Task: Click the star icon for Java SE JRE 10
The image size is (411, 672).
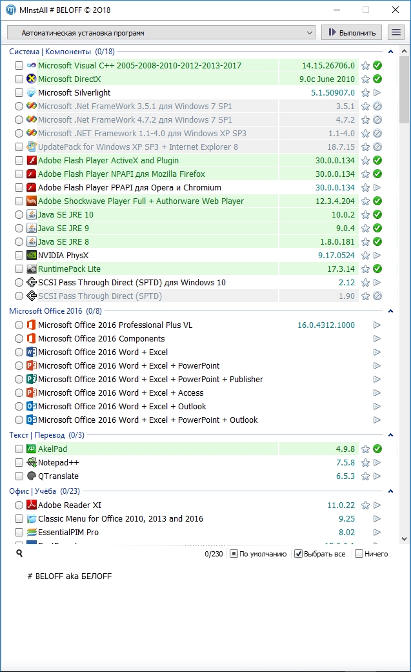Action: pyautogui.click(x=365, y=215)
